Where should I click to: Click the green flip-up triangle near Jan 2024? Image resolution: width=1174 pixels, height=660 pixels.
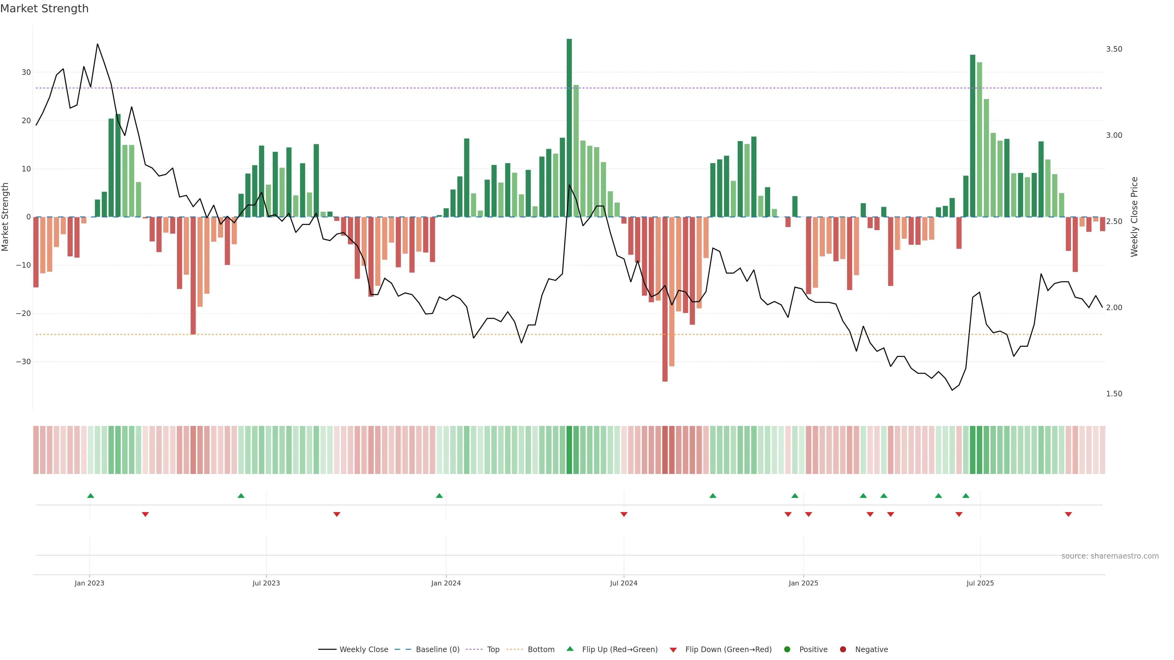click(x=439, y=496)
